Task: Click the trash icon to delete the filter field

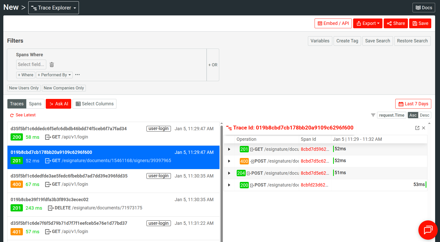Action: pos(52,64)
